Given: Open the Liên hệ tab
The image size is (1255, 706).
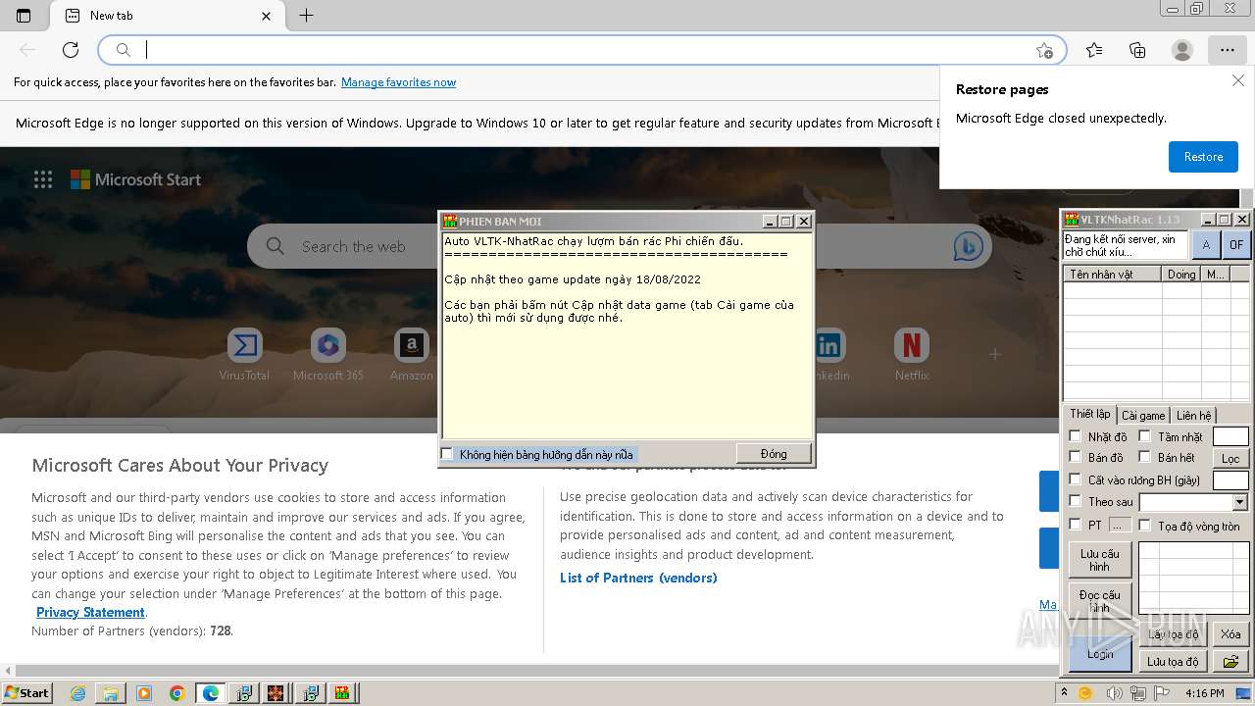Looking at the screenshot, I should tap(1194, 416).
